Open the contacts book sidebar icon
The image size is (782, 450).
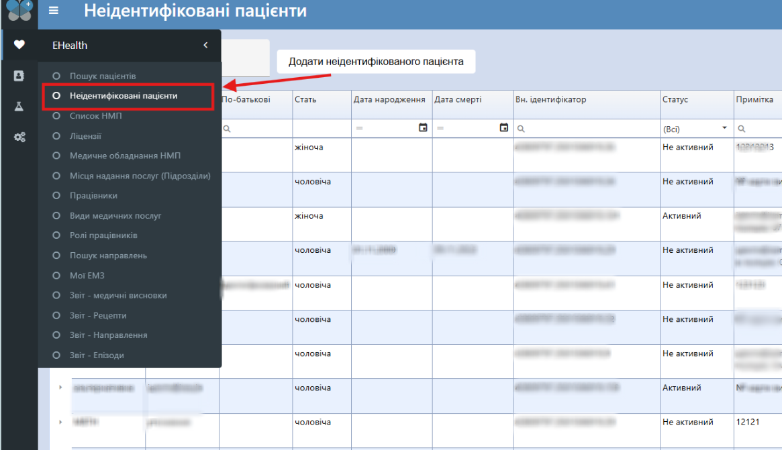tap(19, 76)
